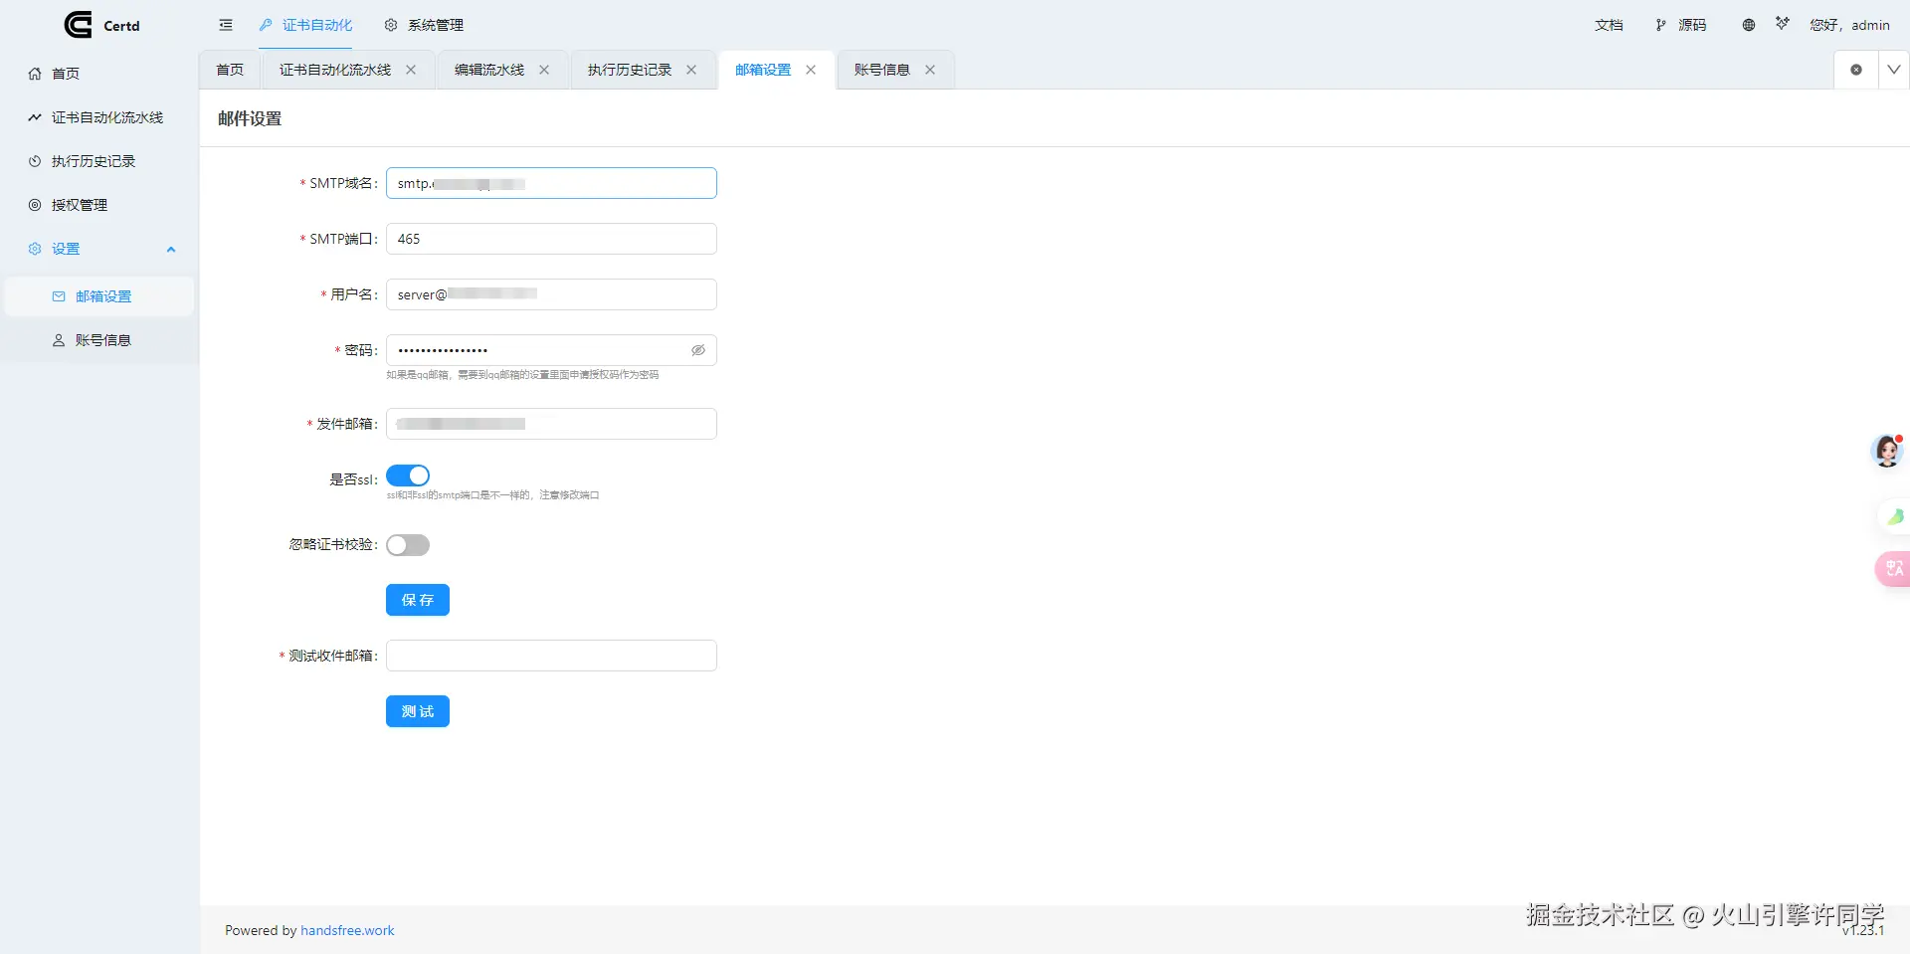Focus the SMTP域名 input field
1910x954 pixels.
click(551, 183)
